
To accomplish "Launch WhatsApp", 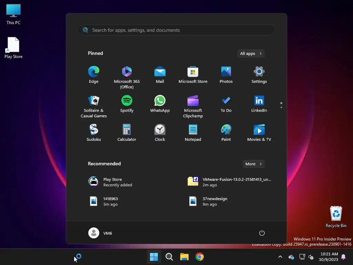I will click(x=160, y=104).
